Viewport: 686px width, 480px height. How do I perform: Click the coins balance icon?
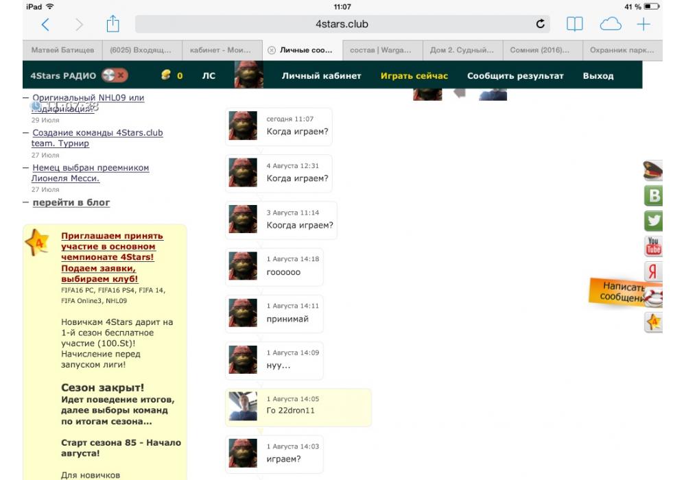[166, 75]
